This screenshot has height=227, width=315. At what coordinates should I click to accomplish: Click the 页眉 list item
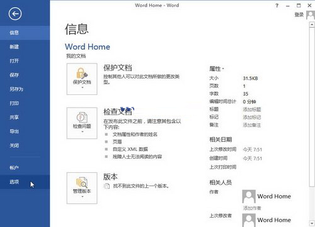pos(117,142)
